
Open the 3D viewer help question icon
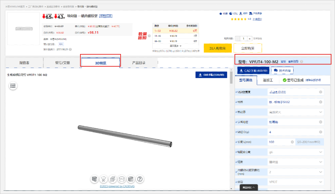point(140,179)
